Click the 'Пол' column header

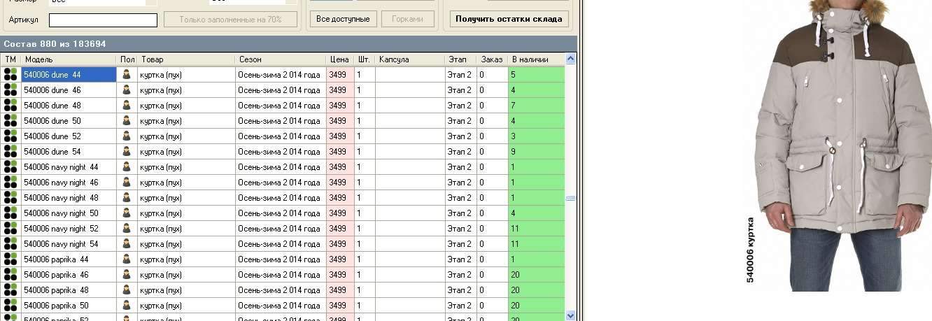127,59
